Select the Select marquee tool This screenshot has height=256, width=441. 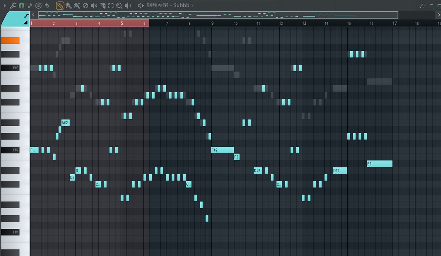pos(111,6)
